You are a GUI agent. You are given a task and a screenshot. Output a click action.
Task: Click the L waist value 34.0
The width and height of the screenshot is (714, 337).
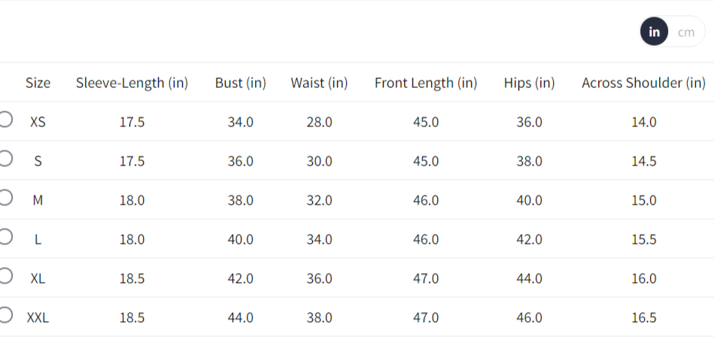pos(319,239)
